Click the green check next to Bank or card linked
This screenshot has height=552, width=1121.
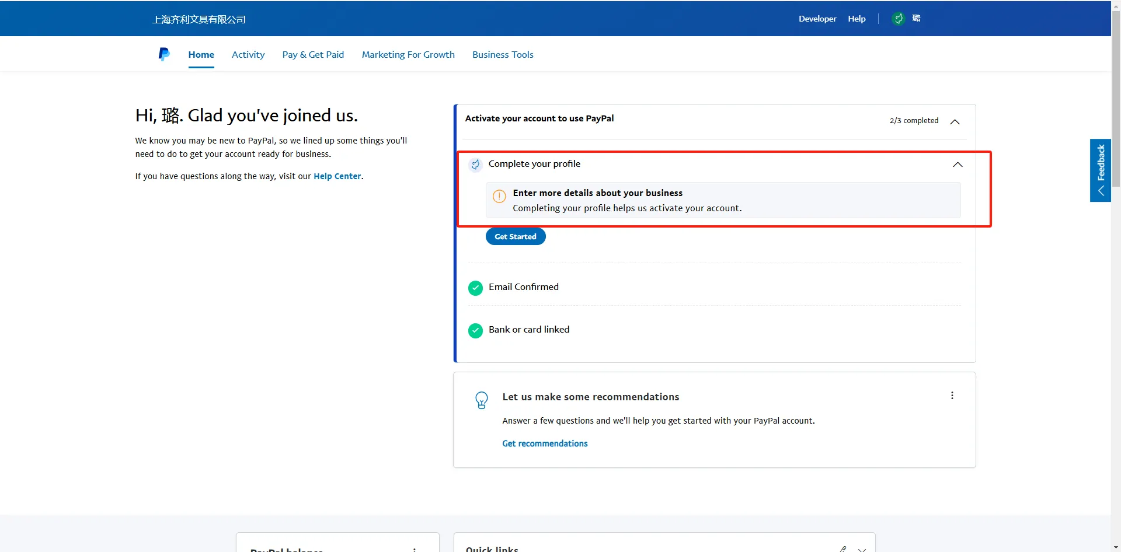[475, 331]
